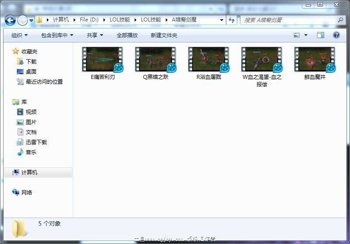This screenshot has height=244, width=350.
Task: Open the 组织 dropdown menu
Action: pos(19,35)
